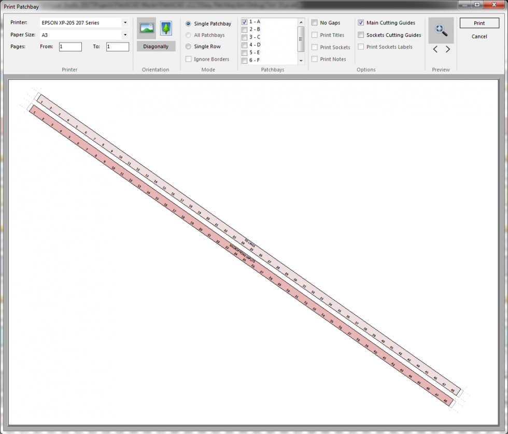Image resolution: width=508 pixels, height=434 pixels.
Task: Enable the Print Notes option
Action: (315, 59)
